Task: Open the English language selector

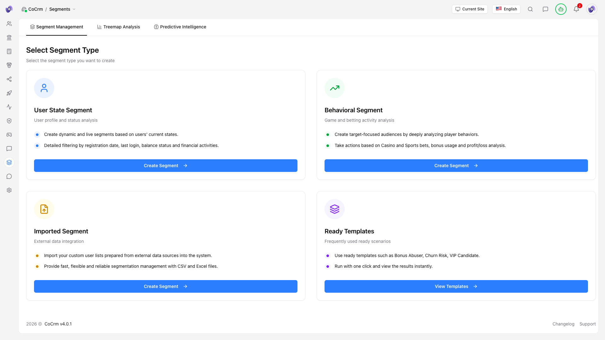Action: (x=506, y=9)
